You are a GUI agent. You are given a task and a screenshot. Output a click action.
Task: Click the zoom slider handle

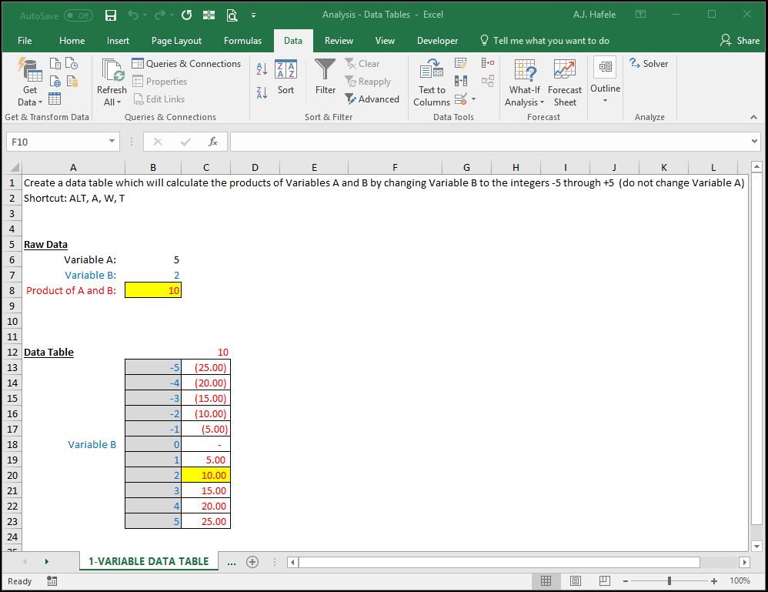669,580
